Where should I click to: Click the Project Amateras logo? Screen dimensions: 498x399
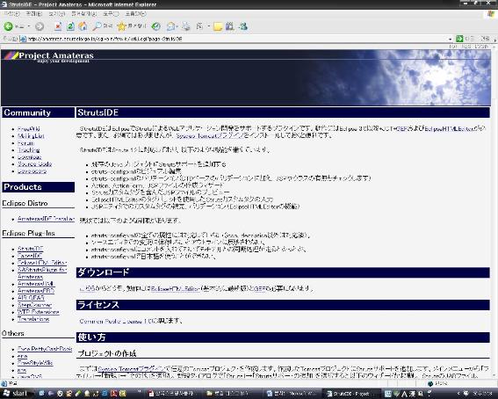click(49, 56)
